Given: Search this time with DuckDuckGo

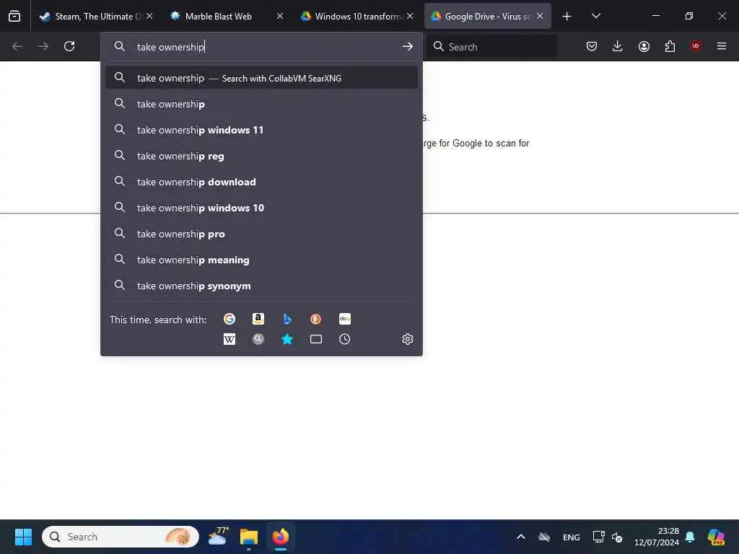Looking at the screenshot, I should [316, 319].
